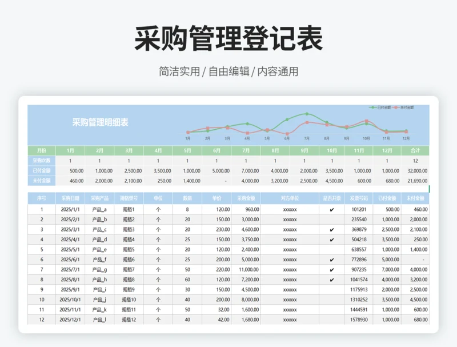Click the green line's peak point at 7月

click(x=307, y=114)
